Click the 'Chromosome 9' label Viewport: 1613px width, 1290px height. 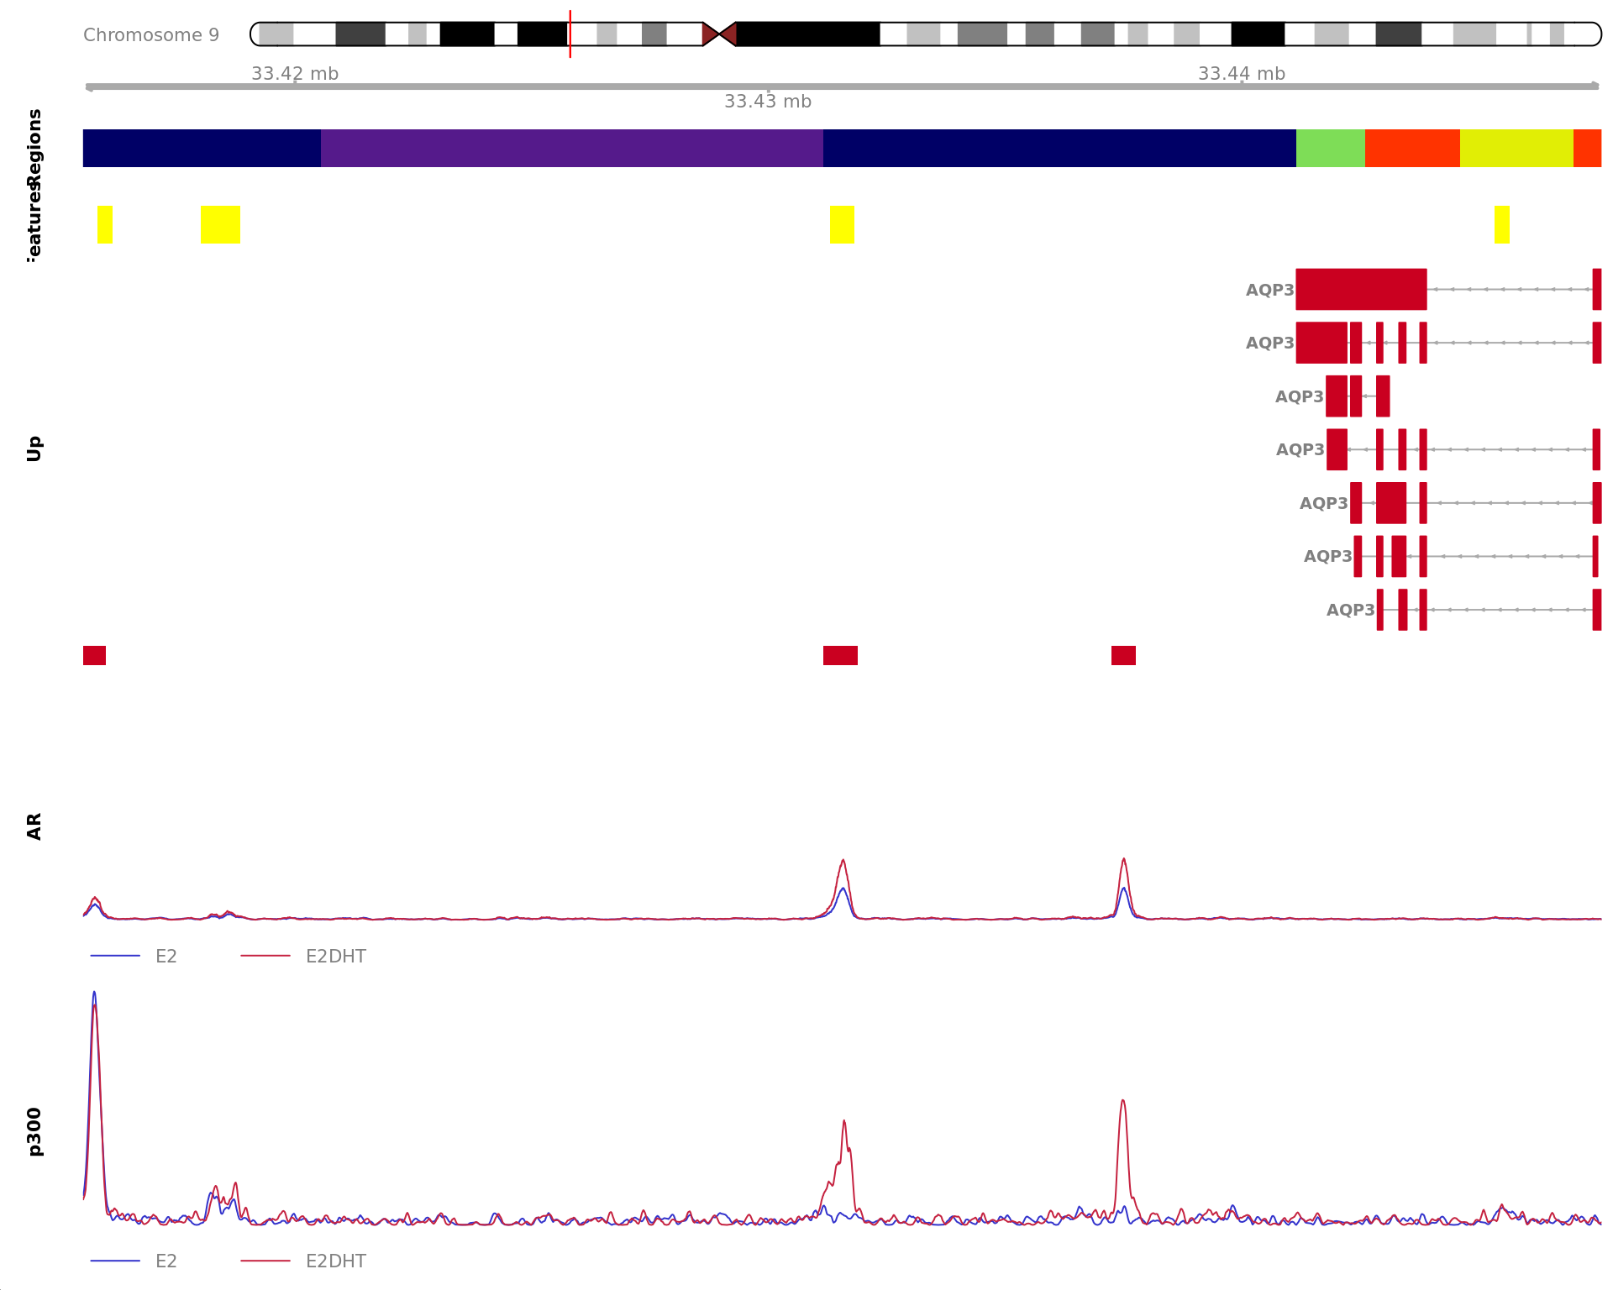click(x=151, y=35)
